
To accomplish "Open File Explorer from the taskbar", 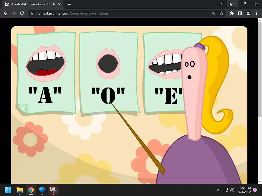I will point(19,190).
